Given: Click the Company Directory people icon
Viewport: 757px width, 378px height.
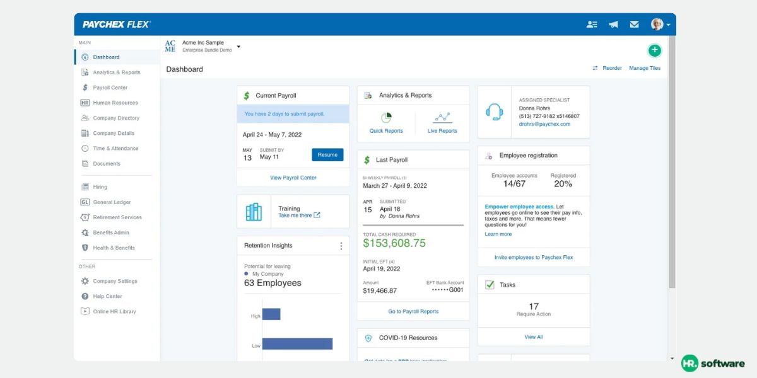Looking at the screenshot, I should 85,118.
